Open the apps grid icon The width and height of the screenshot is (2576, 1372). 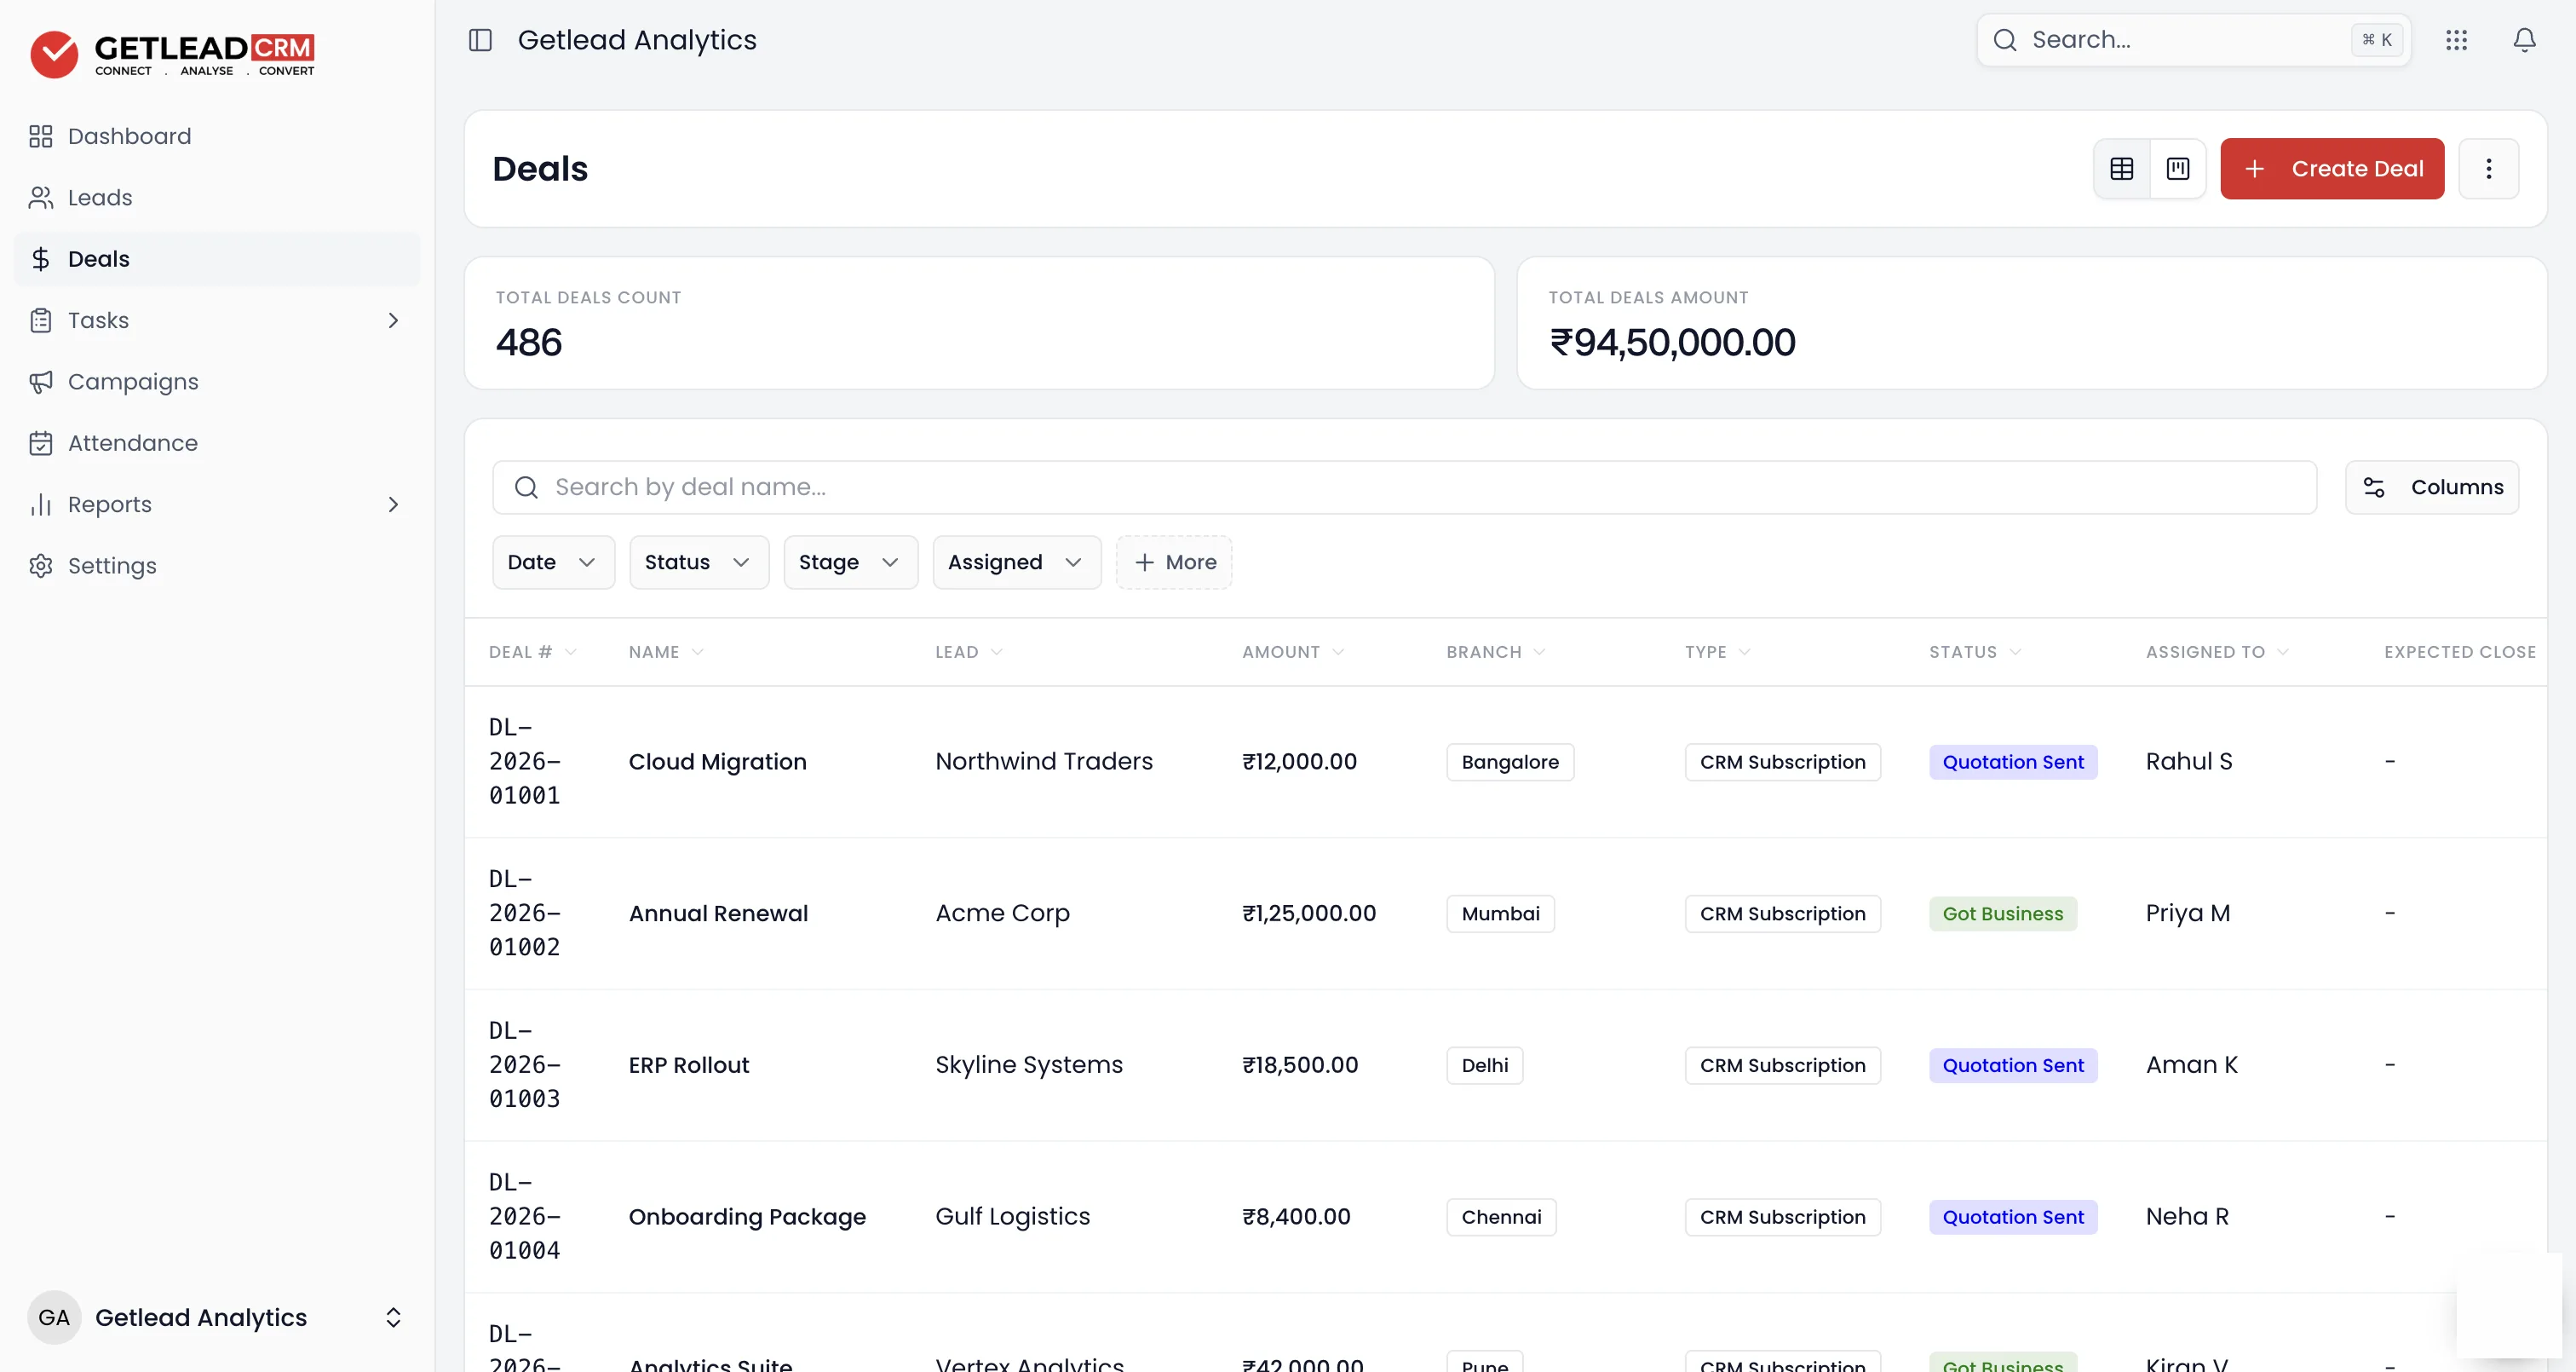2456,40
